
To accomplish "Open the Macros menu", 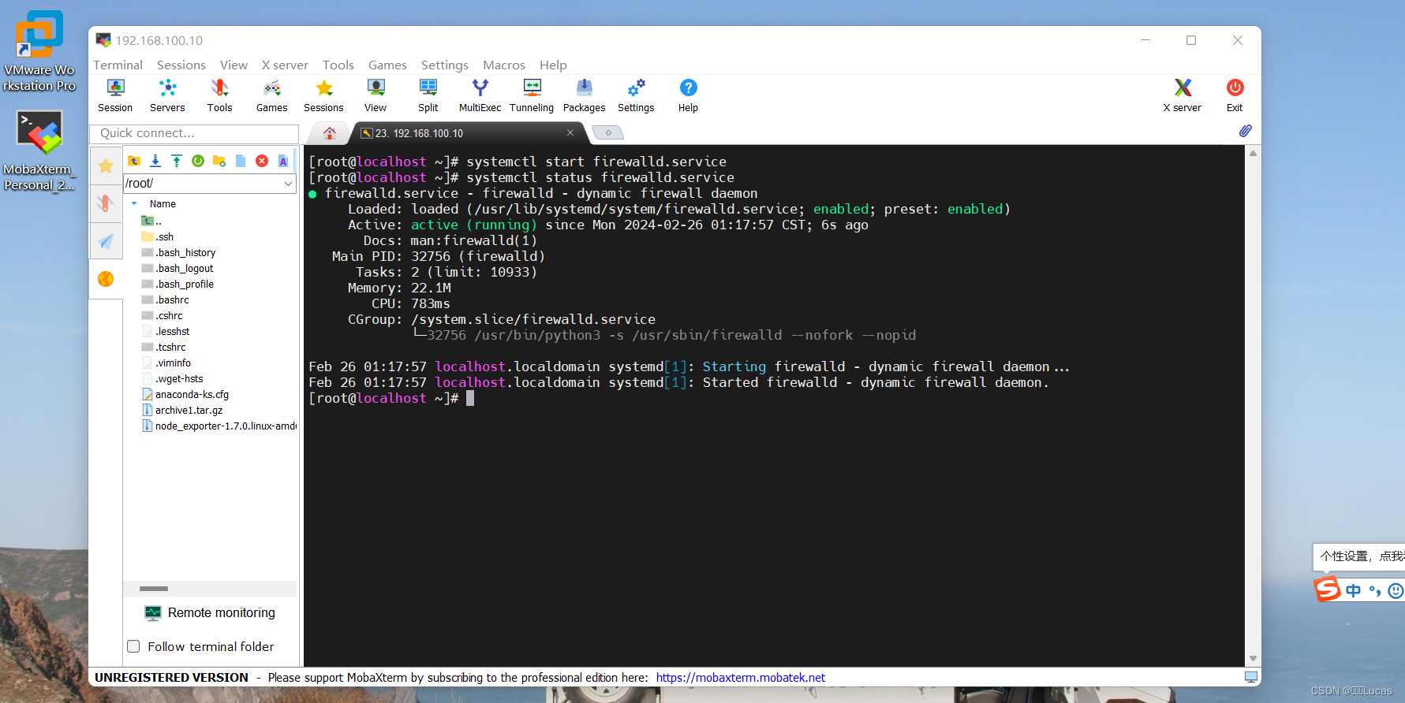I will [x=503, y=65].
